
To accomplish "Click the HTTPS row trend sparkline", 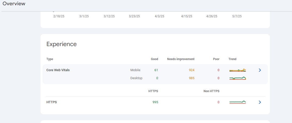I will click(237, 102).
